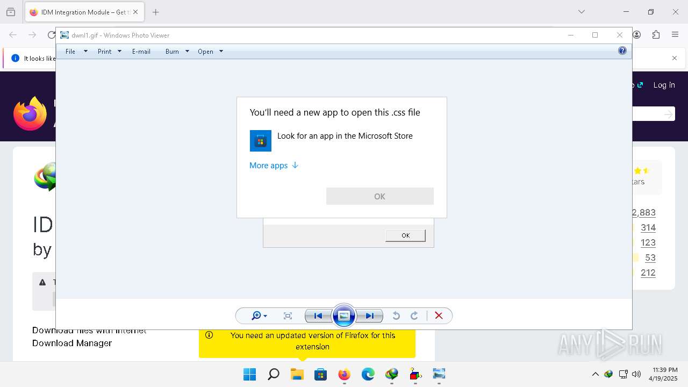Click the Internet Download Manager taskbar icon
The width and height of the screenshot is (688, 387).
(391, 374)
